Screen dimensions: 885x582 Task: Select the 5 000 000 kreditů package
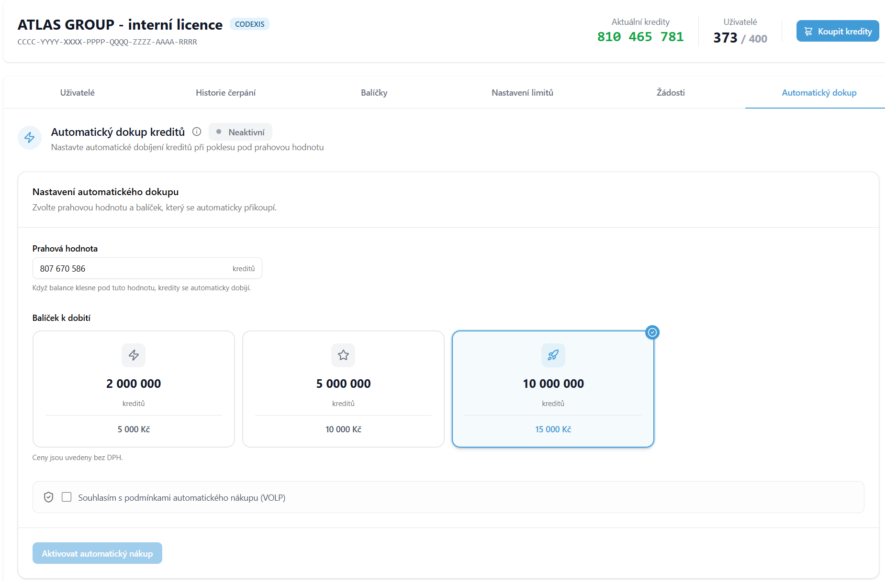coord(343,389)
